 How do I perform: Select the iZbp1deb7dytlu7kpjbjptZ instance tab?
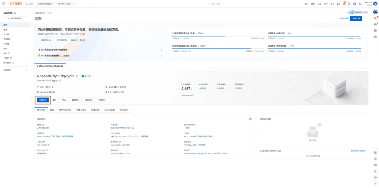tap(50, 66)
